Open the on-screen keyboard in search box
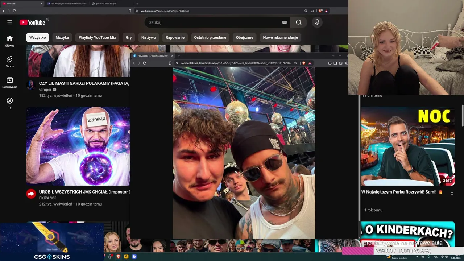This screenshot has height=261, width=464. 285,22
